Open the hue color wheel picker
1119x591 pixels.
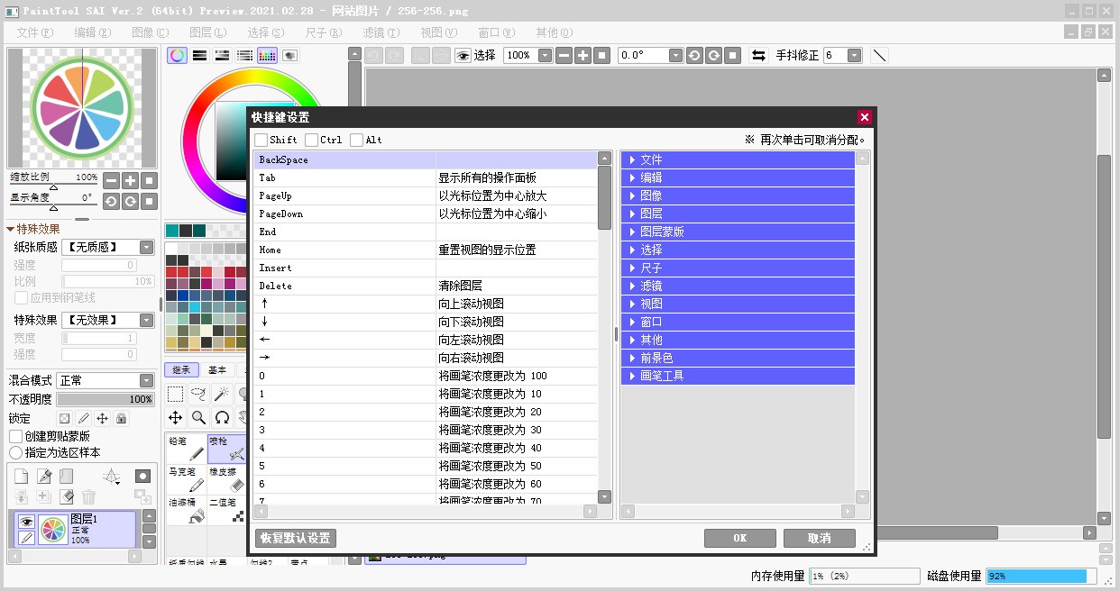click(177, 55)
